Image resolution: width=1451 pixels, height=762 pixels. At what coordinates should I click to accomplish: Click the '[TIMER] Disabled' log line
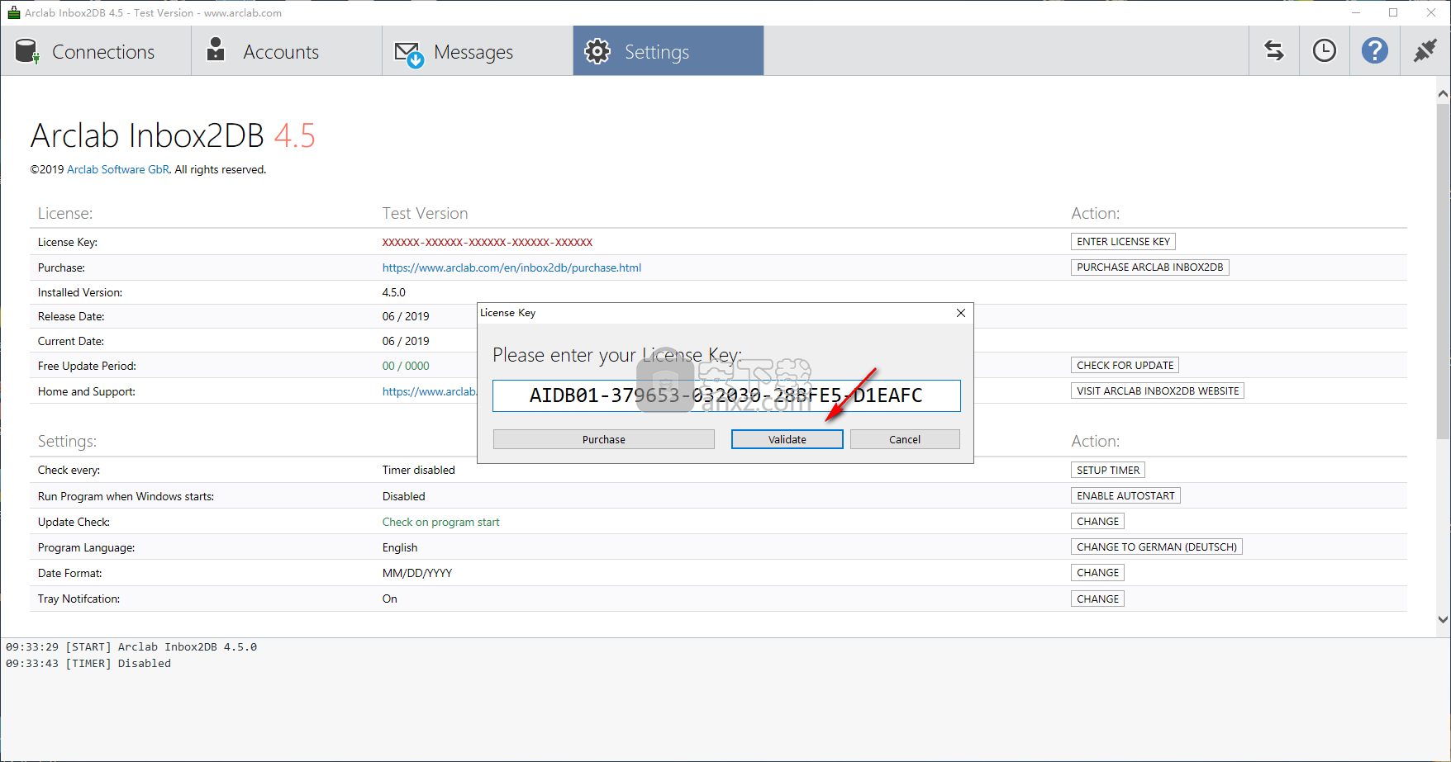coord(88,664)
